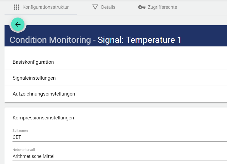
Task: Switch to the Konfigurationsstruktur tab
Action: point(45,7)
